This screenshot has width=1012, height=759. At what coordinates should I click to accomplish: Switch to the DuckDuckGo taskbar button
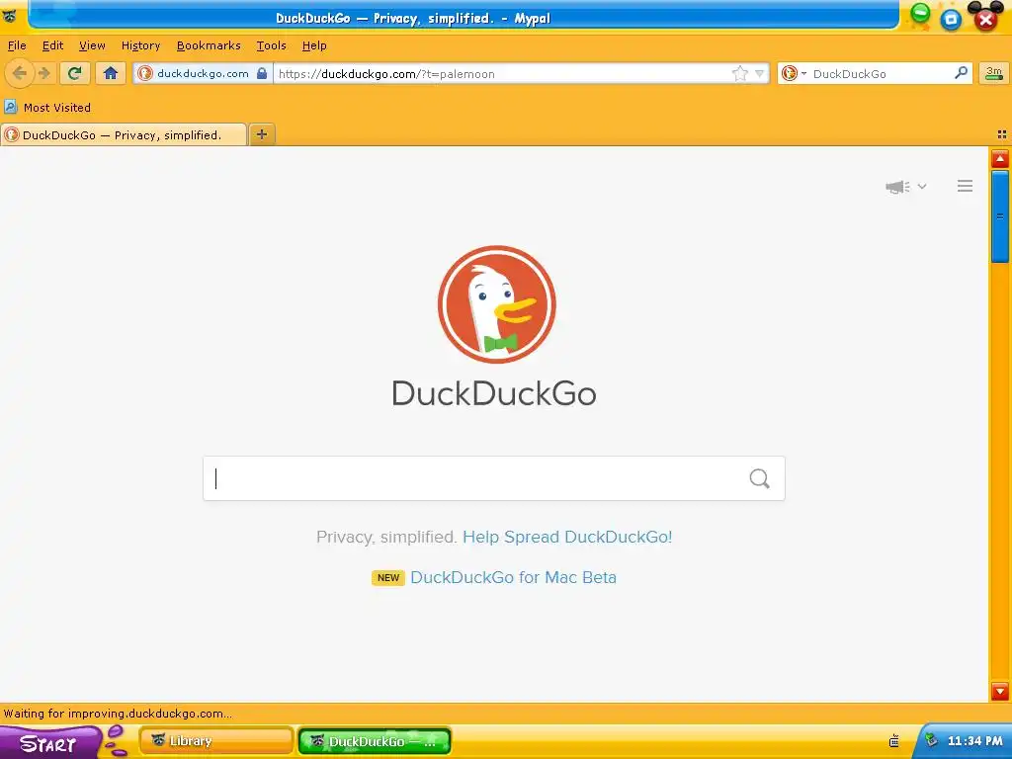click(x=375, y=741)
